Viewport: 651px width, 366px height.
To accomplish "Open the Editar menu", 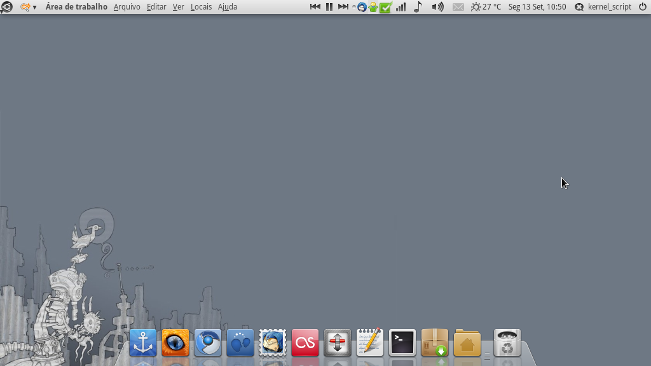I will [x=156, y=6].
